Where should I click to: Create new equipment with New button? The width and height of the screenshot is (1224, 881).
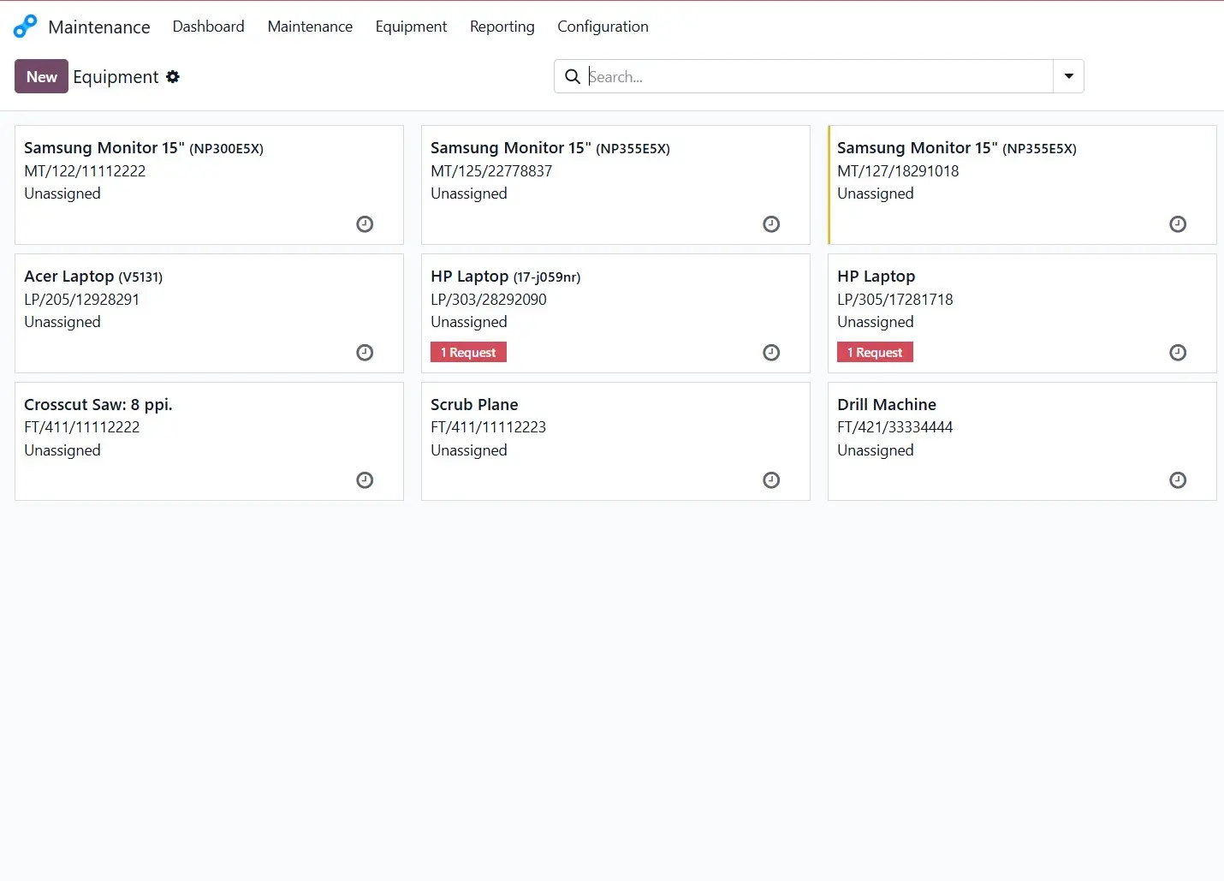pyautogui.click(x=41, y=77)
